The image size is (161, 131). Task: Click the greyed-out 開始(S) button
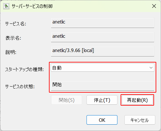coord(67,100)
